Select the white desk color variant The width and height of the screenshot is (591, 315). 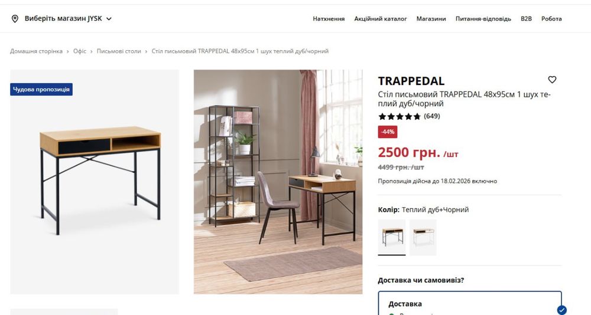pos(423,237)
